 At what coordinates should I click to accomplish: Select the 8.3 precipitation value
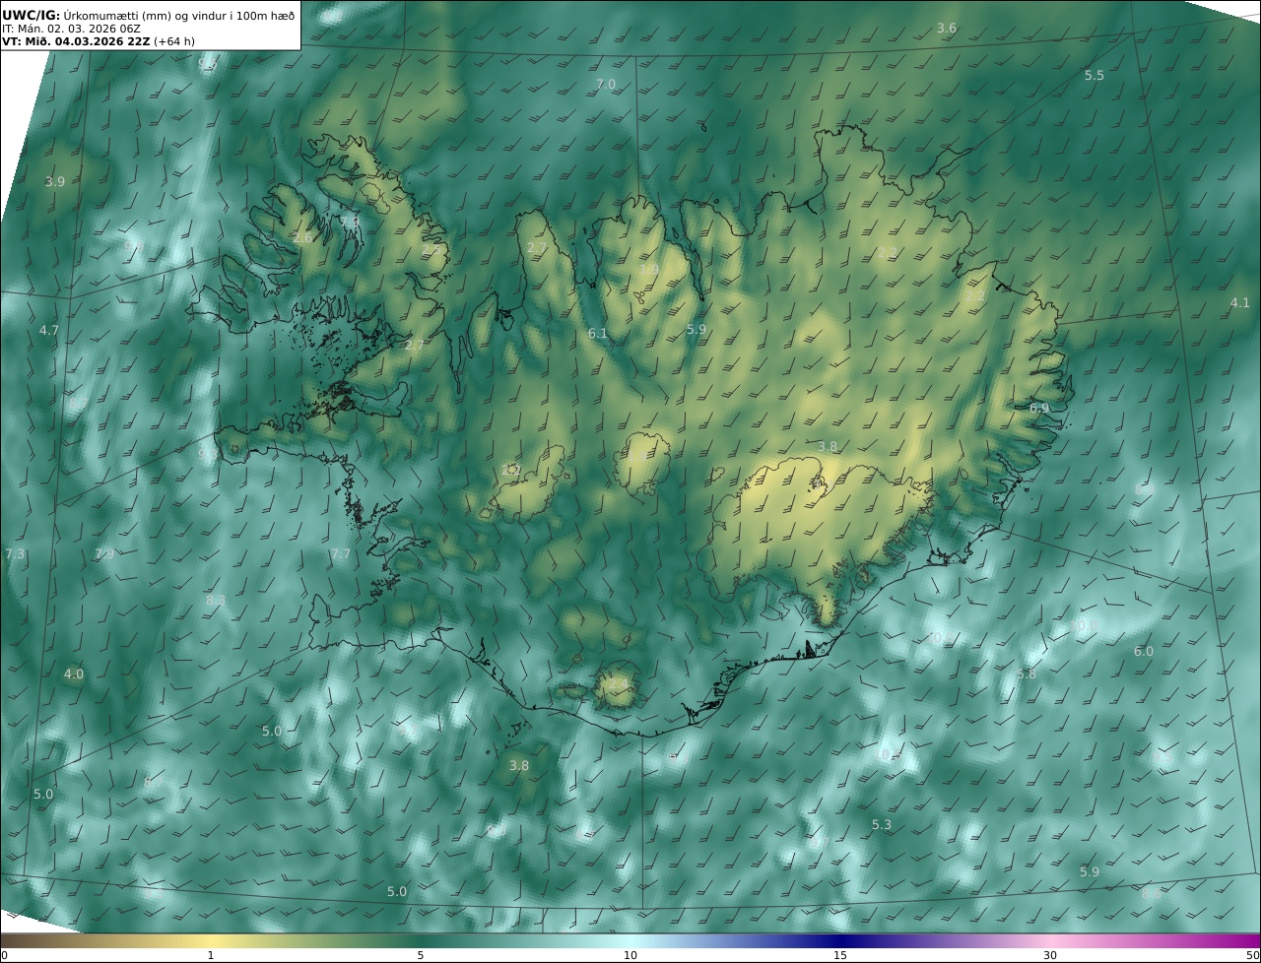click(x=215, y=601)
